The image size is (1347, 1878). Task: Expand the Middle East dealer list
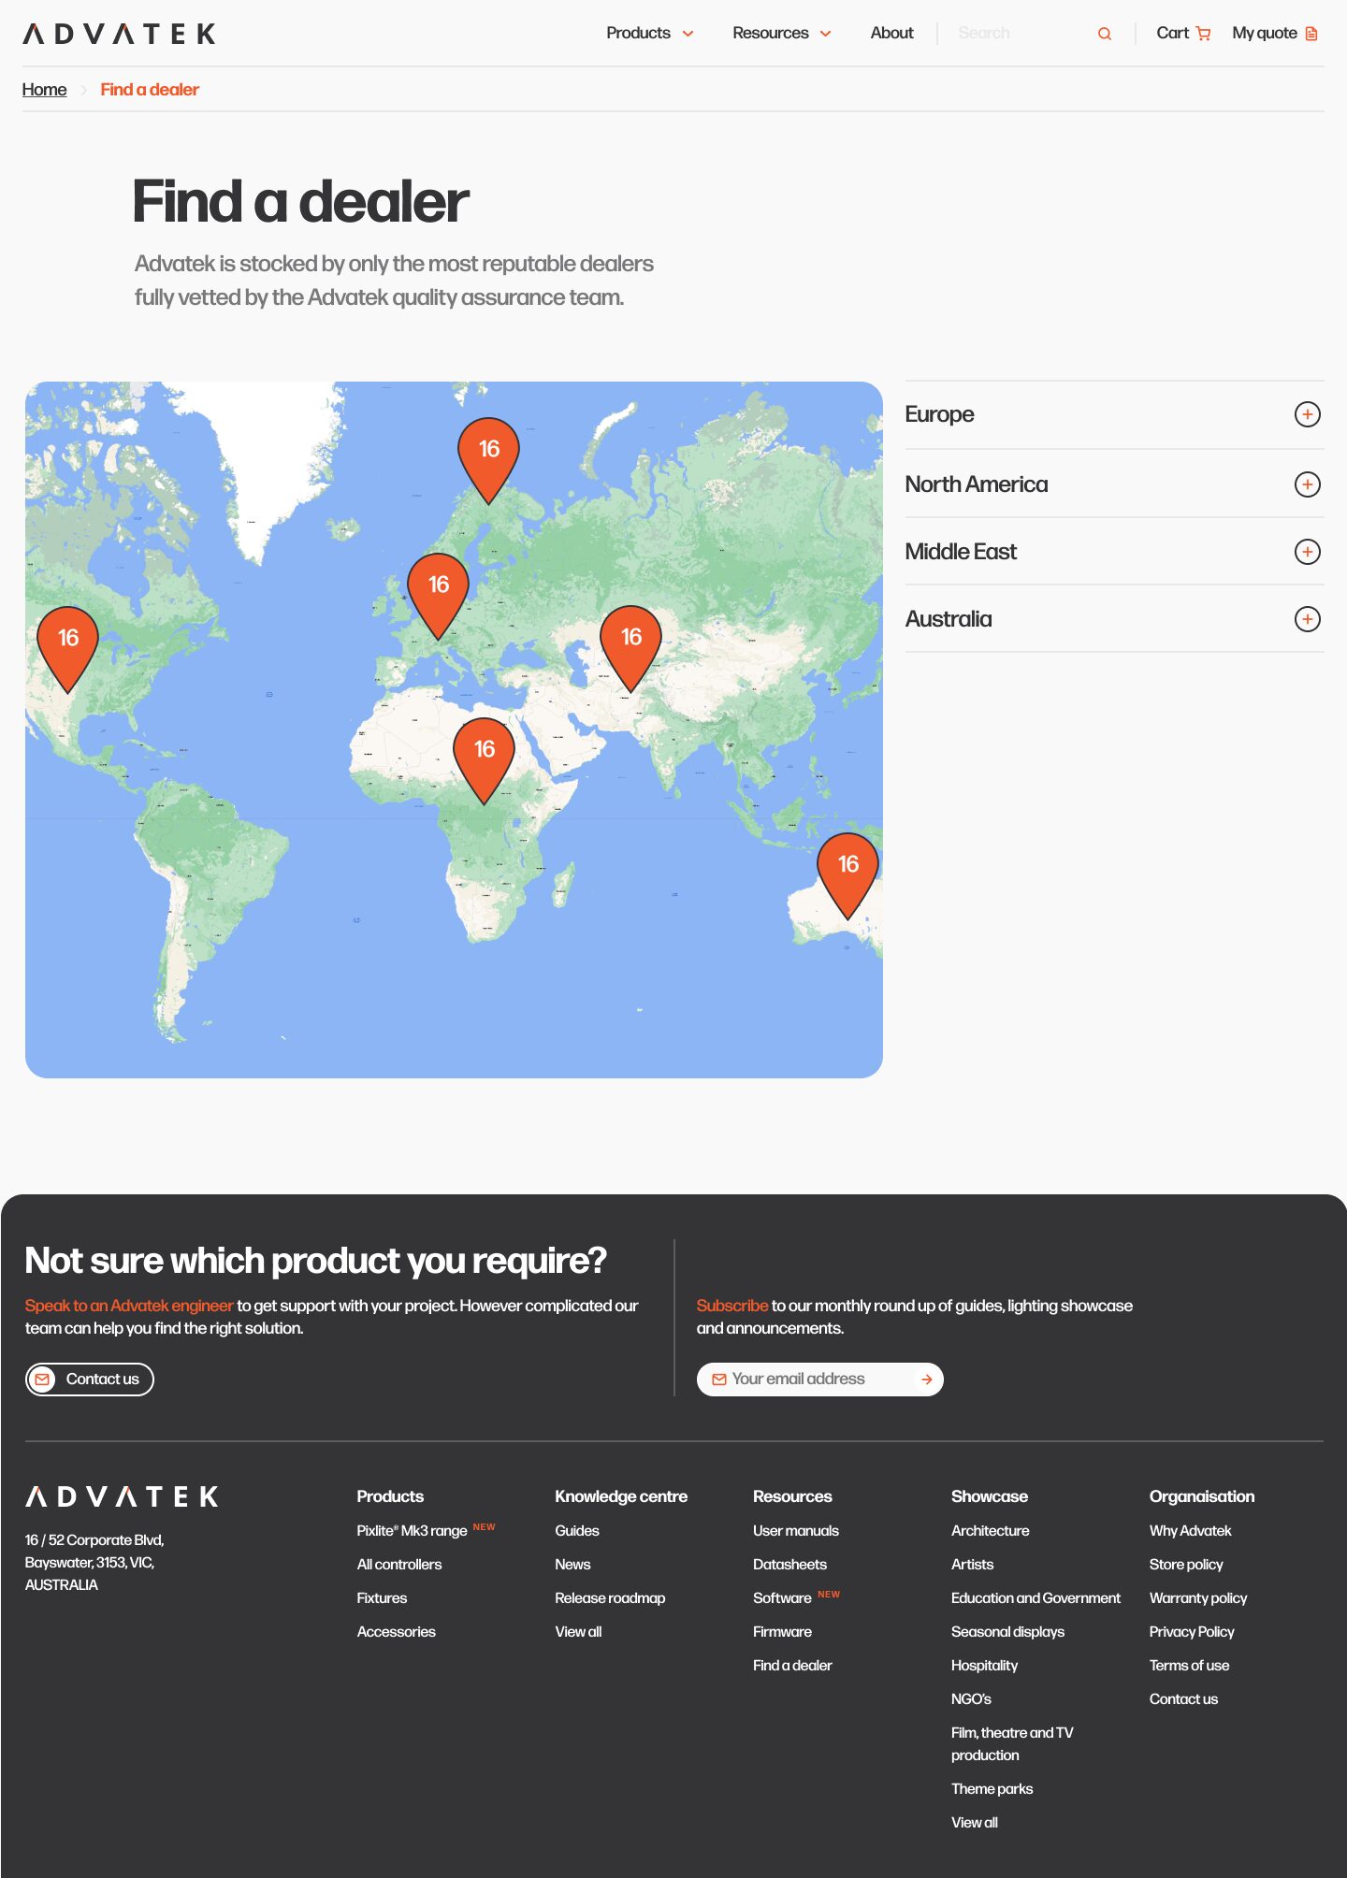(1114, 552)
